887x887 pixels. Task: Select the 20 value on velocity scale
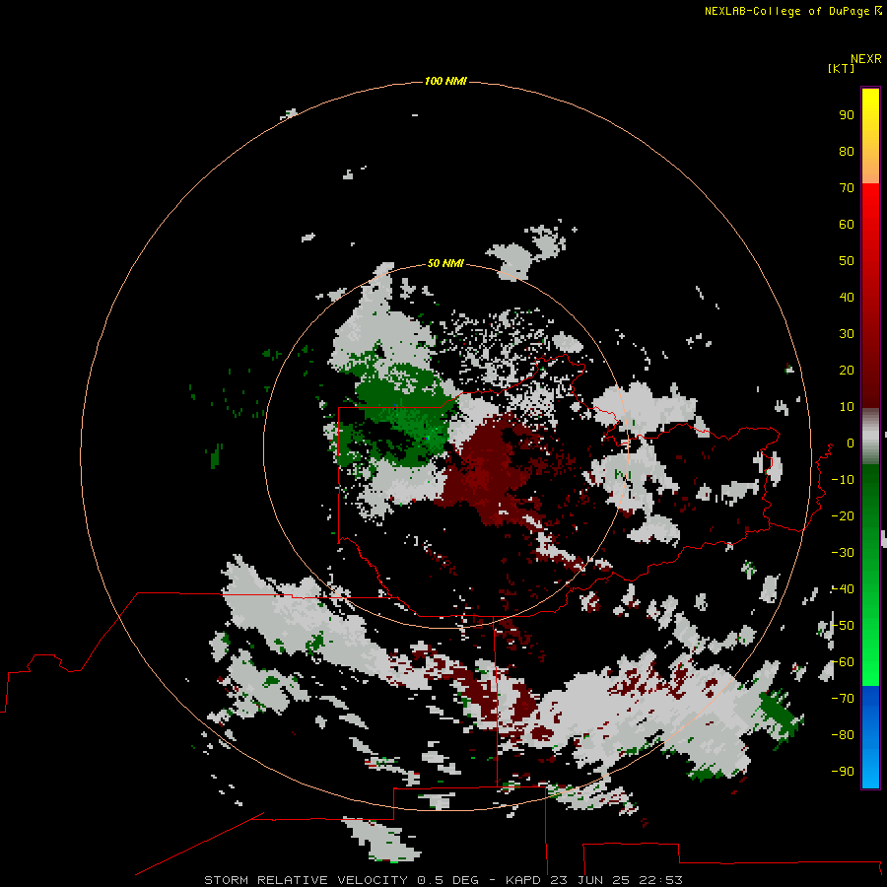tap(847, 370)
